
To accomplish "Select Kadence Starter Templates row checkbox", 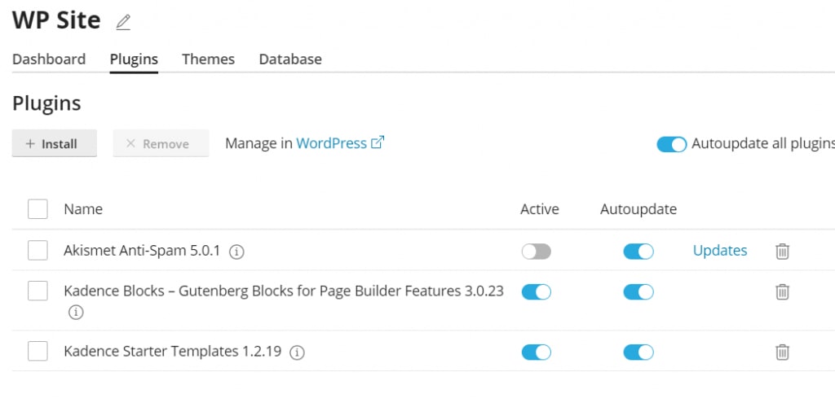I will coord(38,352).
